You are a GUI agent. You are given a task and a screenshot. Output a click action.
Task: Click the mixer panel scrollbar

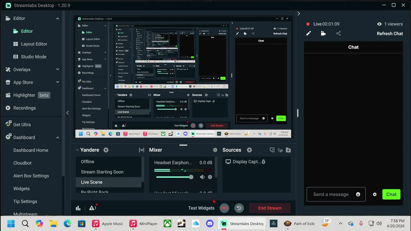(216, 167)
